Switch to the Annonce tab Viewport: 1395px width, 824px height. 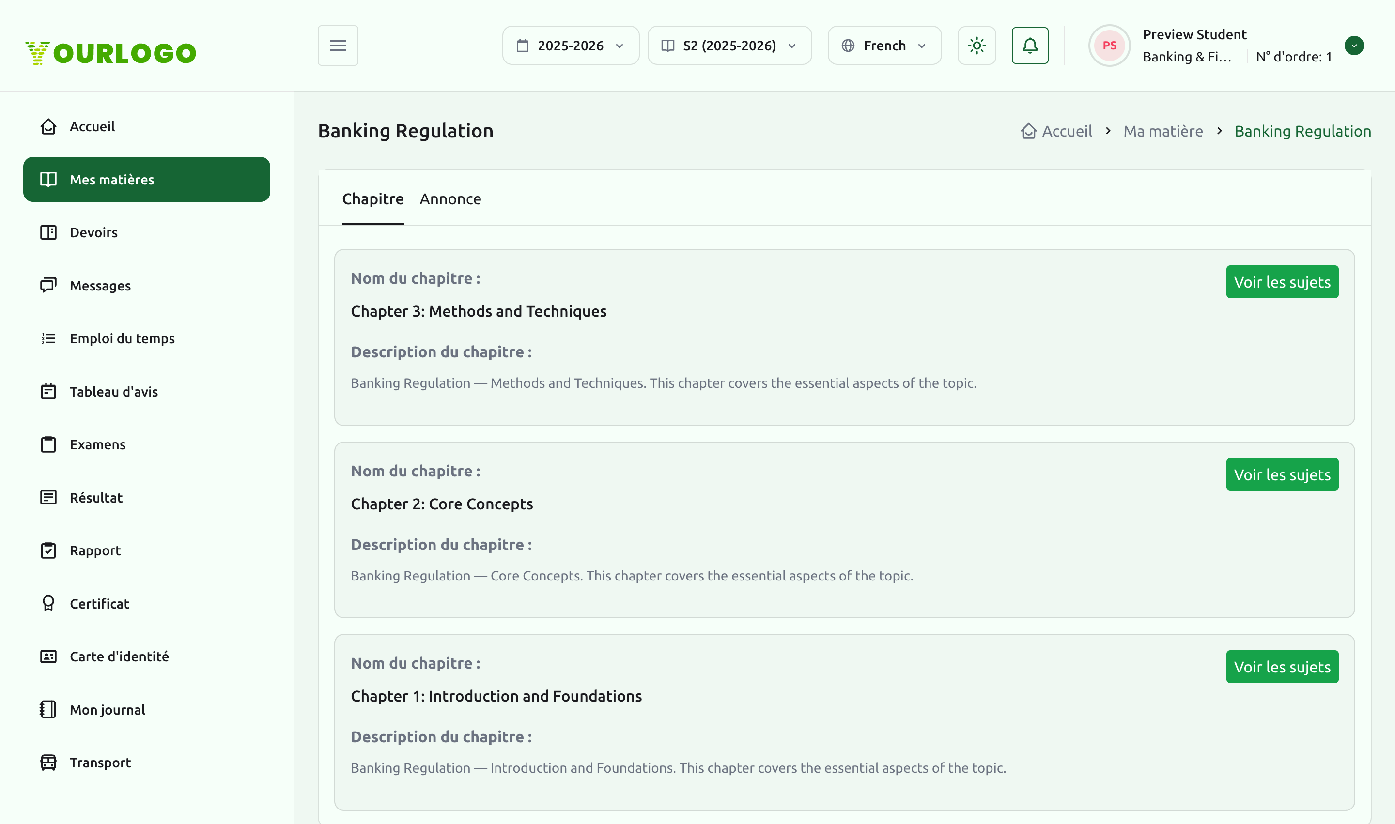pyautogui.click(x=450, y=199)
